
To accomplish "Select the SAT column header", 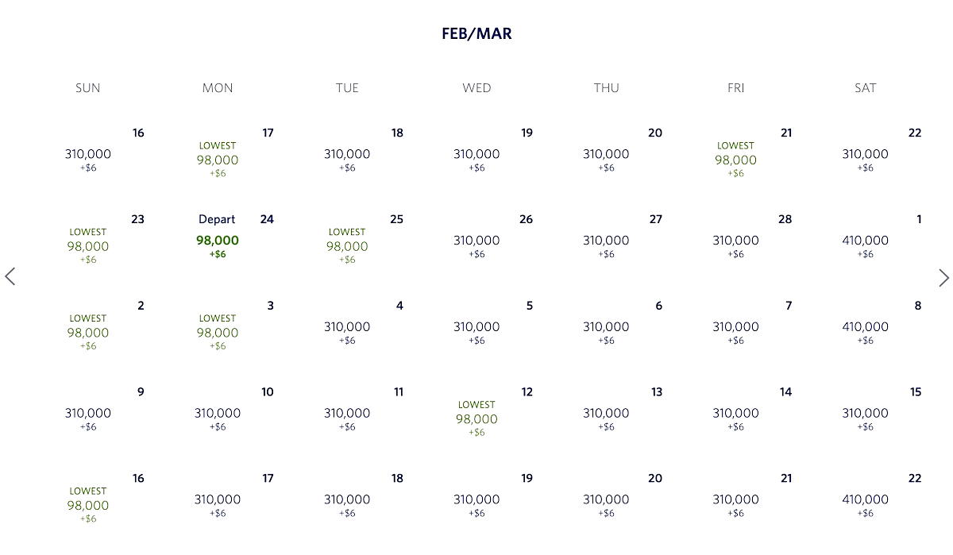I will tap(865, 88).
